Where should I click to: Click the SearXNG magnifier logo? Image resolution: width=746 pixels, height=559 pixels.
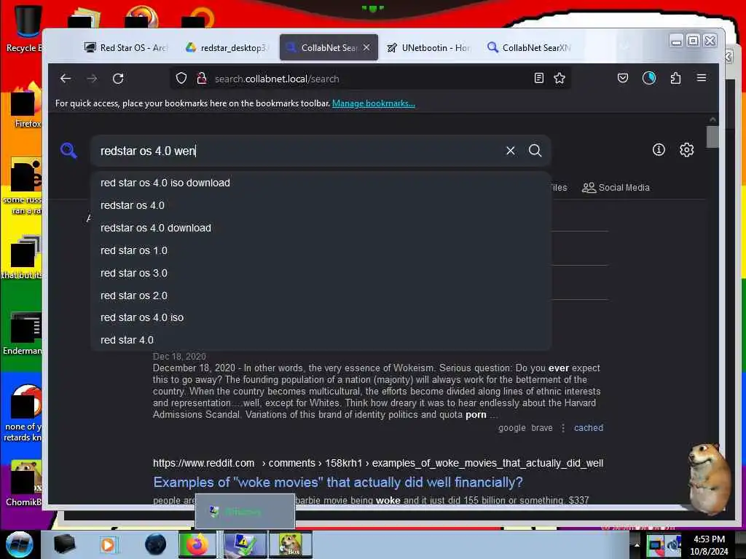tap(68, 151)
